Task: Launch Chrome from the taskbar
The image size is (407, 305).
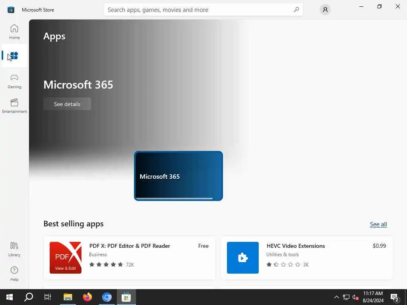Action: (x=107, y=297)
